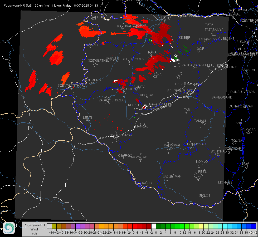Click the BICSKE town label

(x=229, y=39)
